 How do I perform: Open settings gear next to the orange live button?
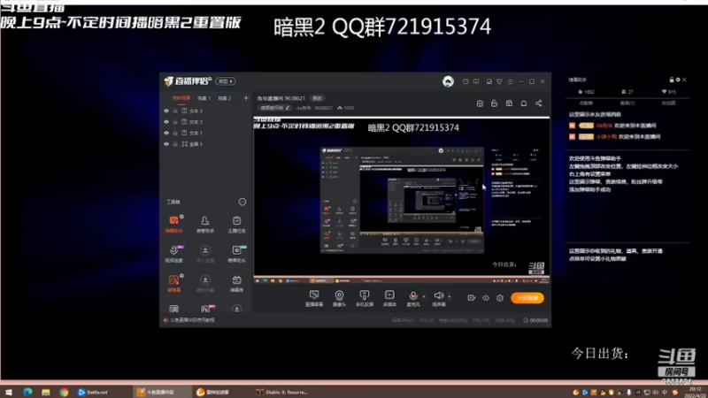[x=500, y=298]
